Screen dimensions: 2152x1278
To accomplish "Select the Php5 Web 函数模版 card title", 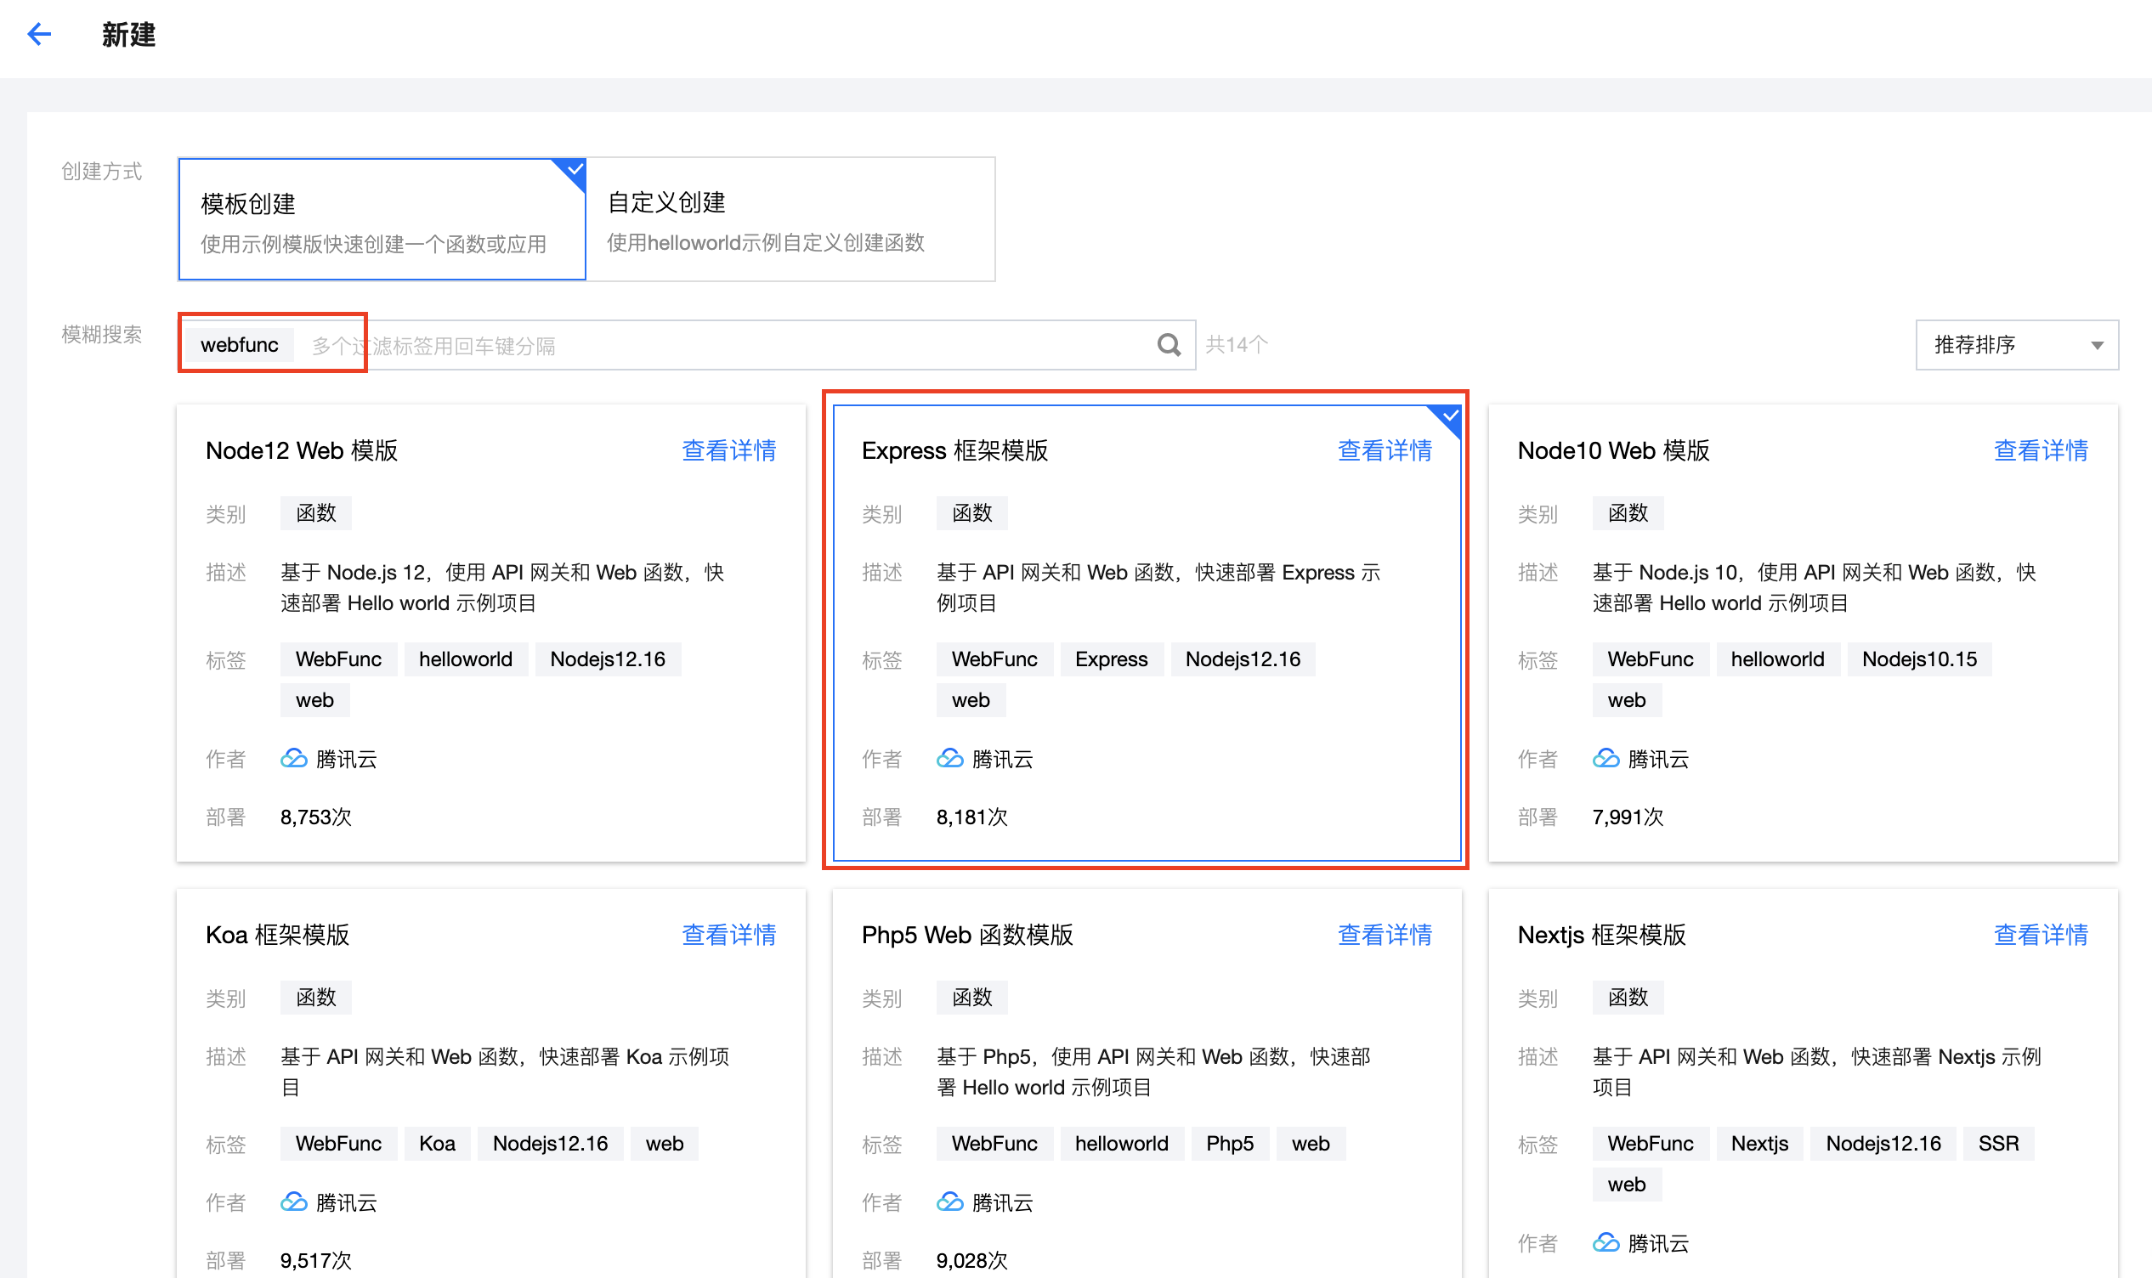I will [967, 935].
